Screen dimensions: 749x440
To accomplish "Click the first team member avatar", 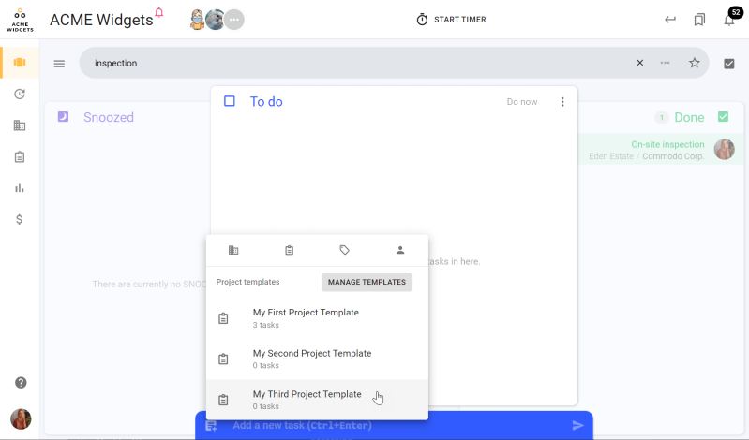I will click(197, 20).
